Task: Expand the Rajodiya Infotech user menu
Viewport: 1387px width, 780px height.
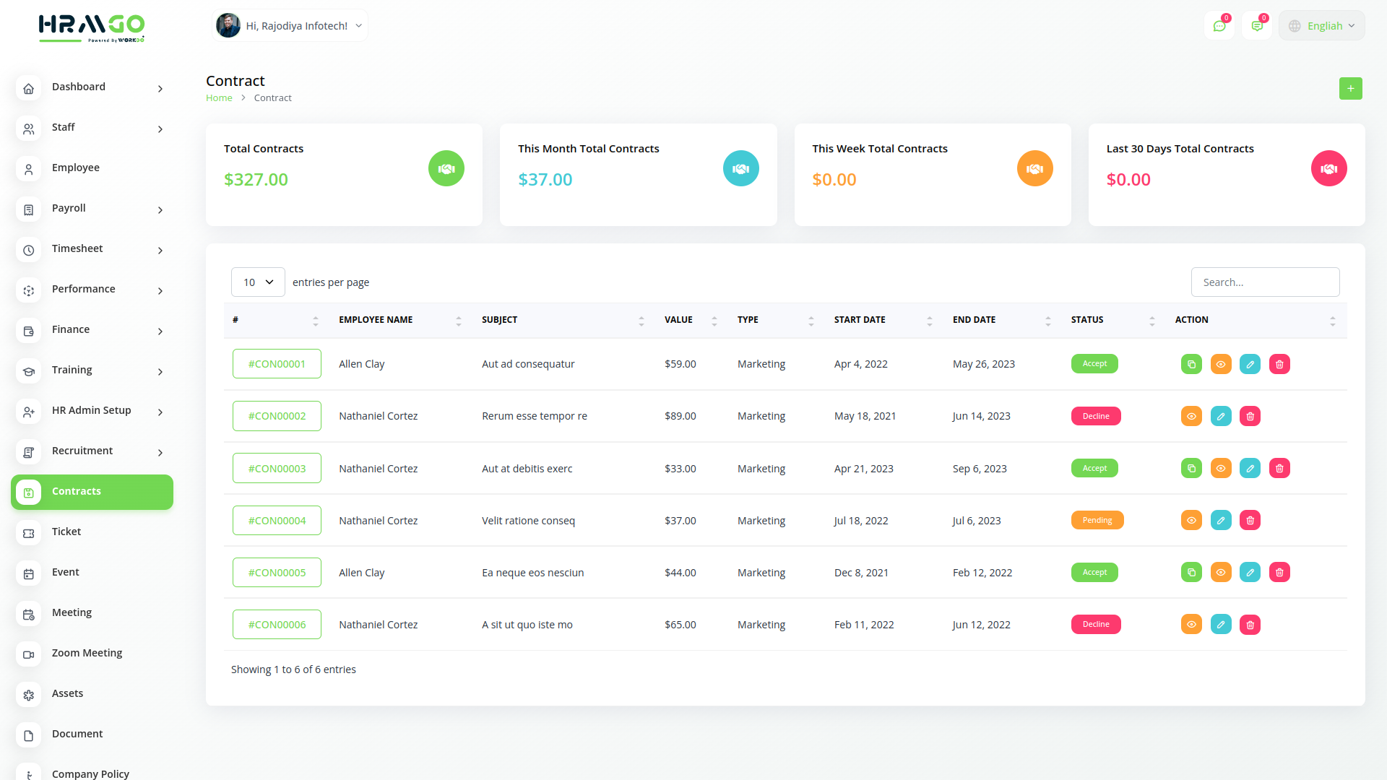Action: coord(290,26)
